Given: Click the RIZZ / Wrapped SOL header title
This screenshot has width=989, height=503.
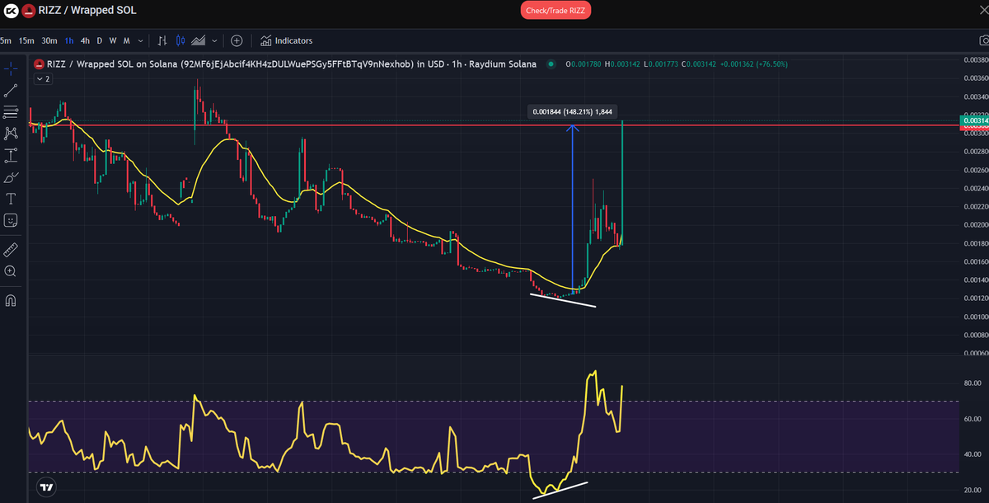Looking at the screenshot, I should (x=88, y=11).
